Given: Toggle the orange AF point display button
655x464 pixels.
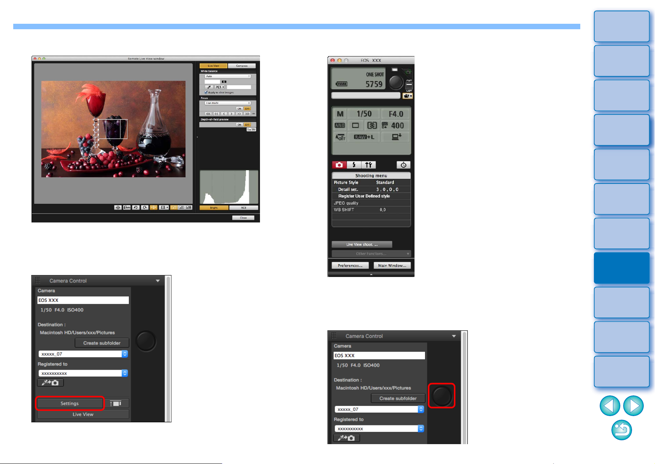Looking at the screenshot, I should [154, 207].
